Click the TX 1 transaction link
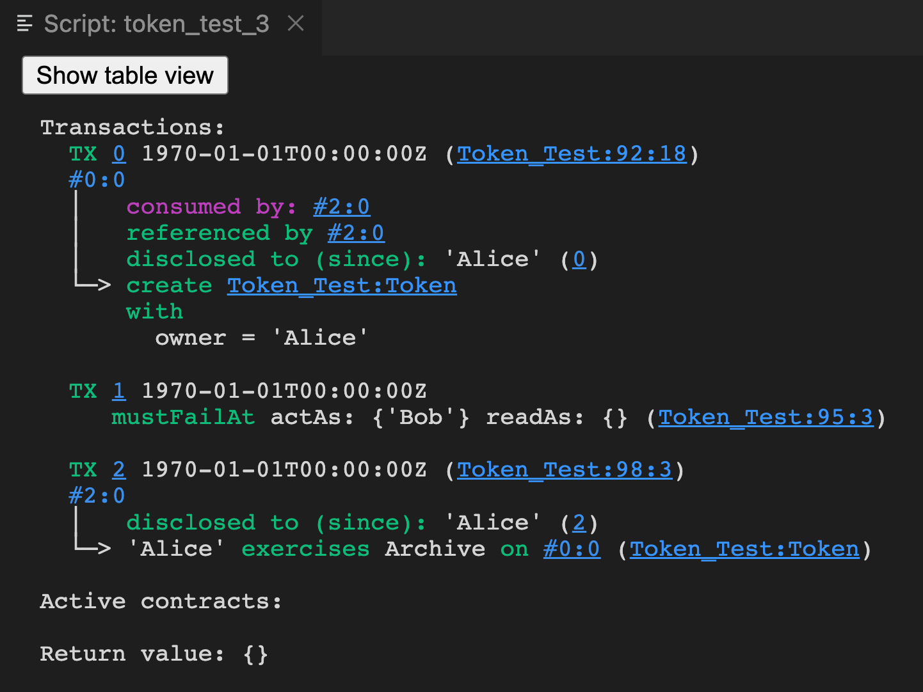Viewport: 923px width, 692px height. (118, 391)
